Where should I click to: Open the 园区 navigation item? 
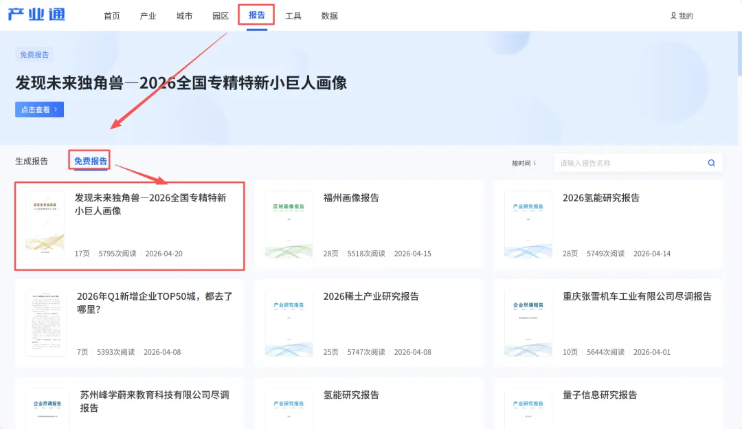[221, 16]
